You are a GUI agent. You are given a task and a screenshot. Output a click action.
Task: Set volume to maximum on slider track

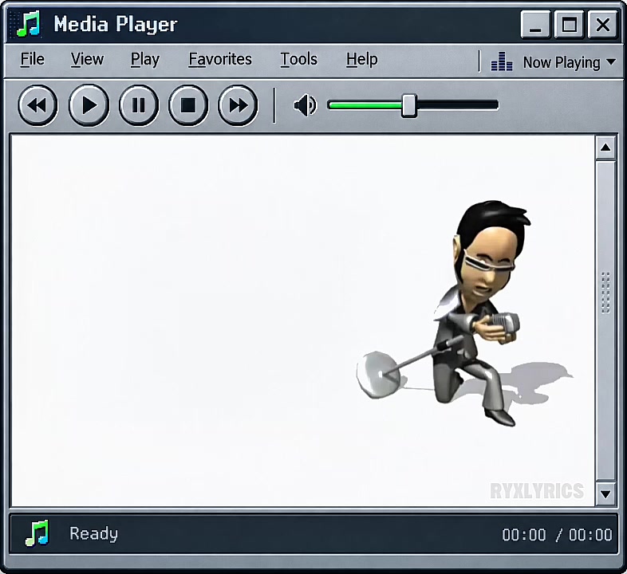point(496,105)
